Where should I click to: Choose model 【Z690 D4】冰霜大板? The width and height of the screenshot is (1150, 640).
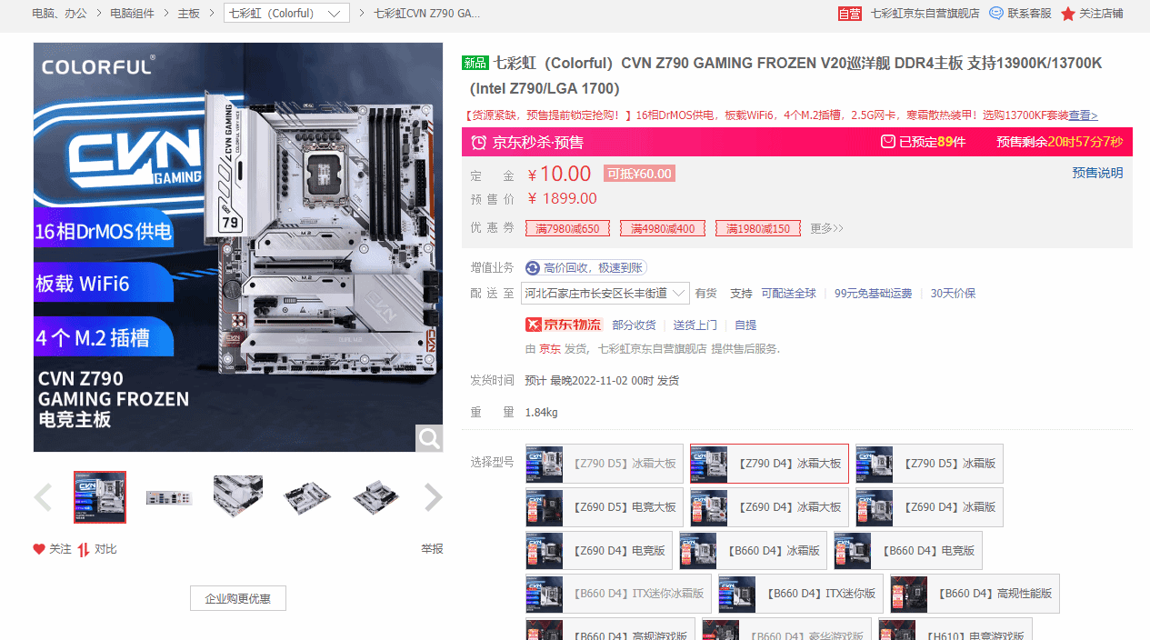pos(769,507)
